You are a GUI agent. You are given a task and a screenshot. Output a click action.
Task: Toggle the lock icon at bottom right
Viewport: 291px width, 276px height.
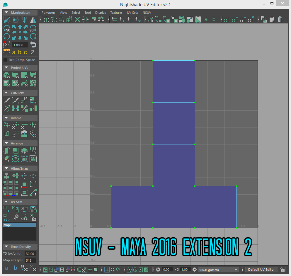tap(282, 270)
